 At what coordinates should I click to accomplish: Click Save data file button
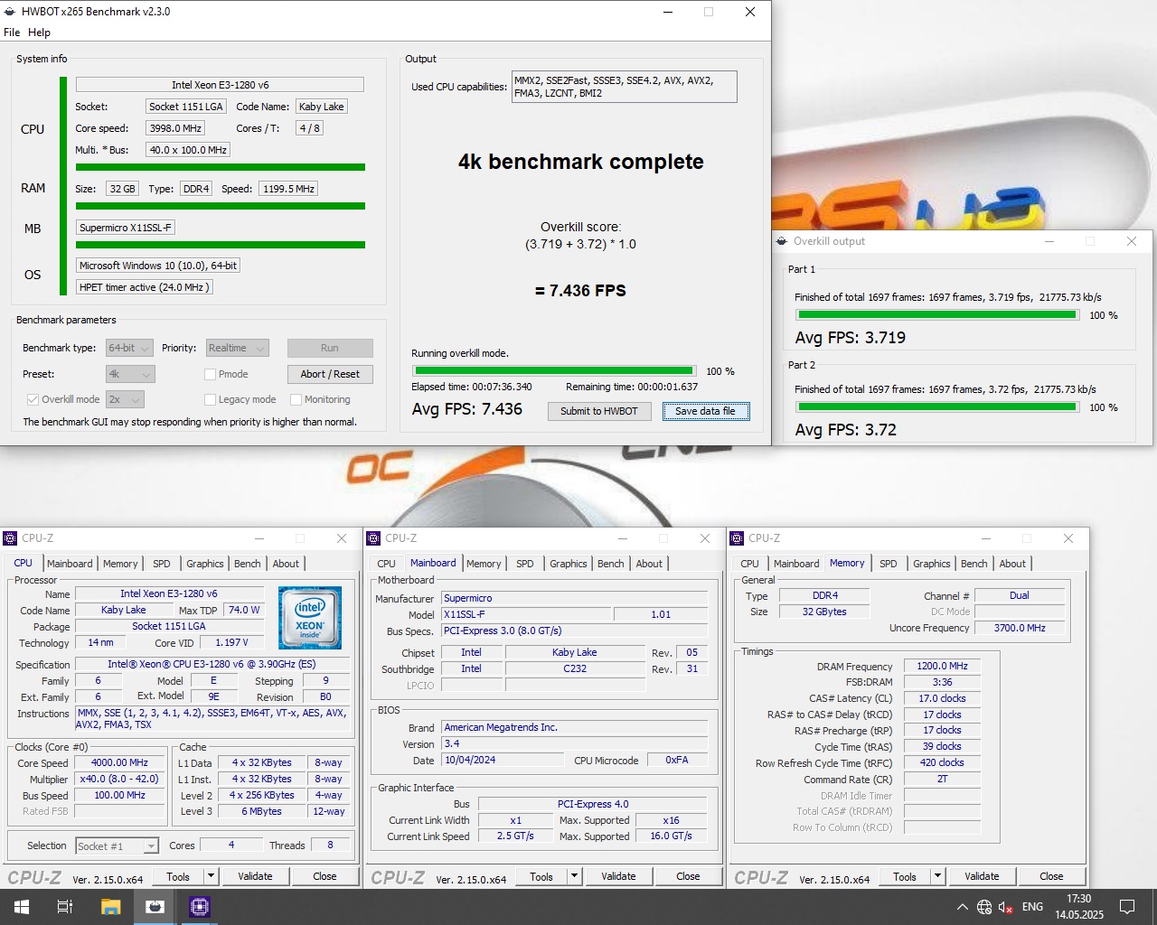[x=705, y=411]
